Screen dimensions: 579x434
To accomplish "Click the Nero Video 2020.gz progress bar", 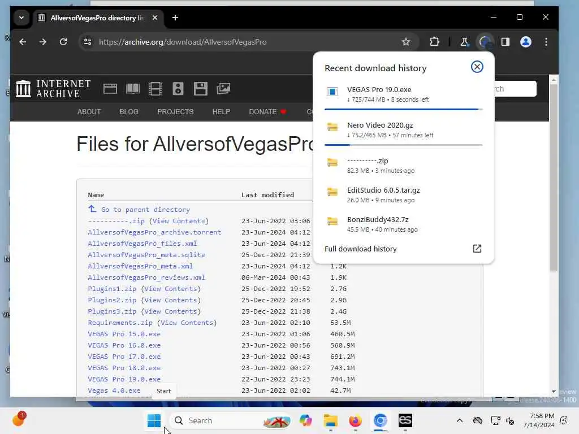I will click(403, 145).
